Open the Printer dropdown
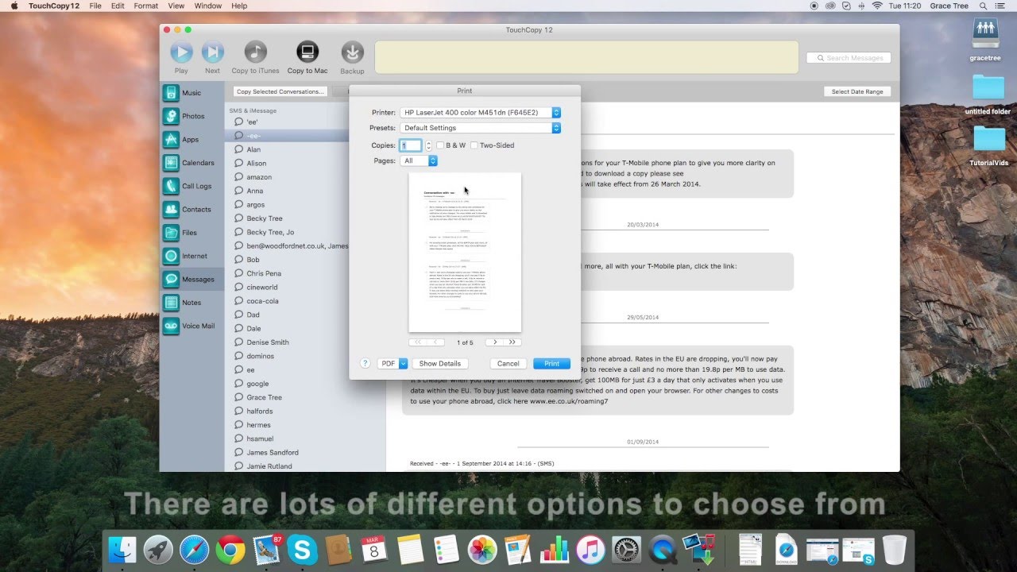Viewport: 1017px width, 572px height. pos(481,113)
